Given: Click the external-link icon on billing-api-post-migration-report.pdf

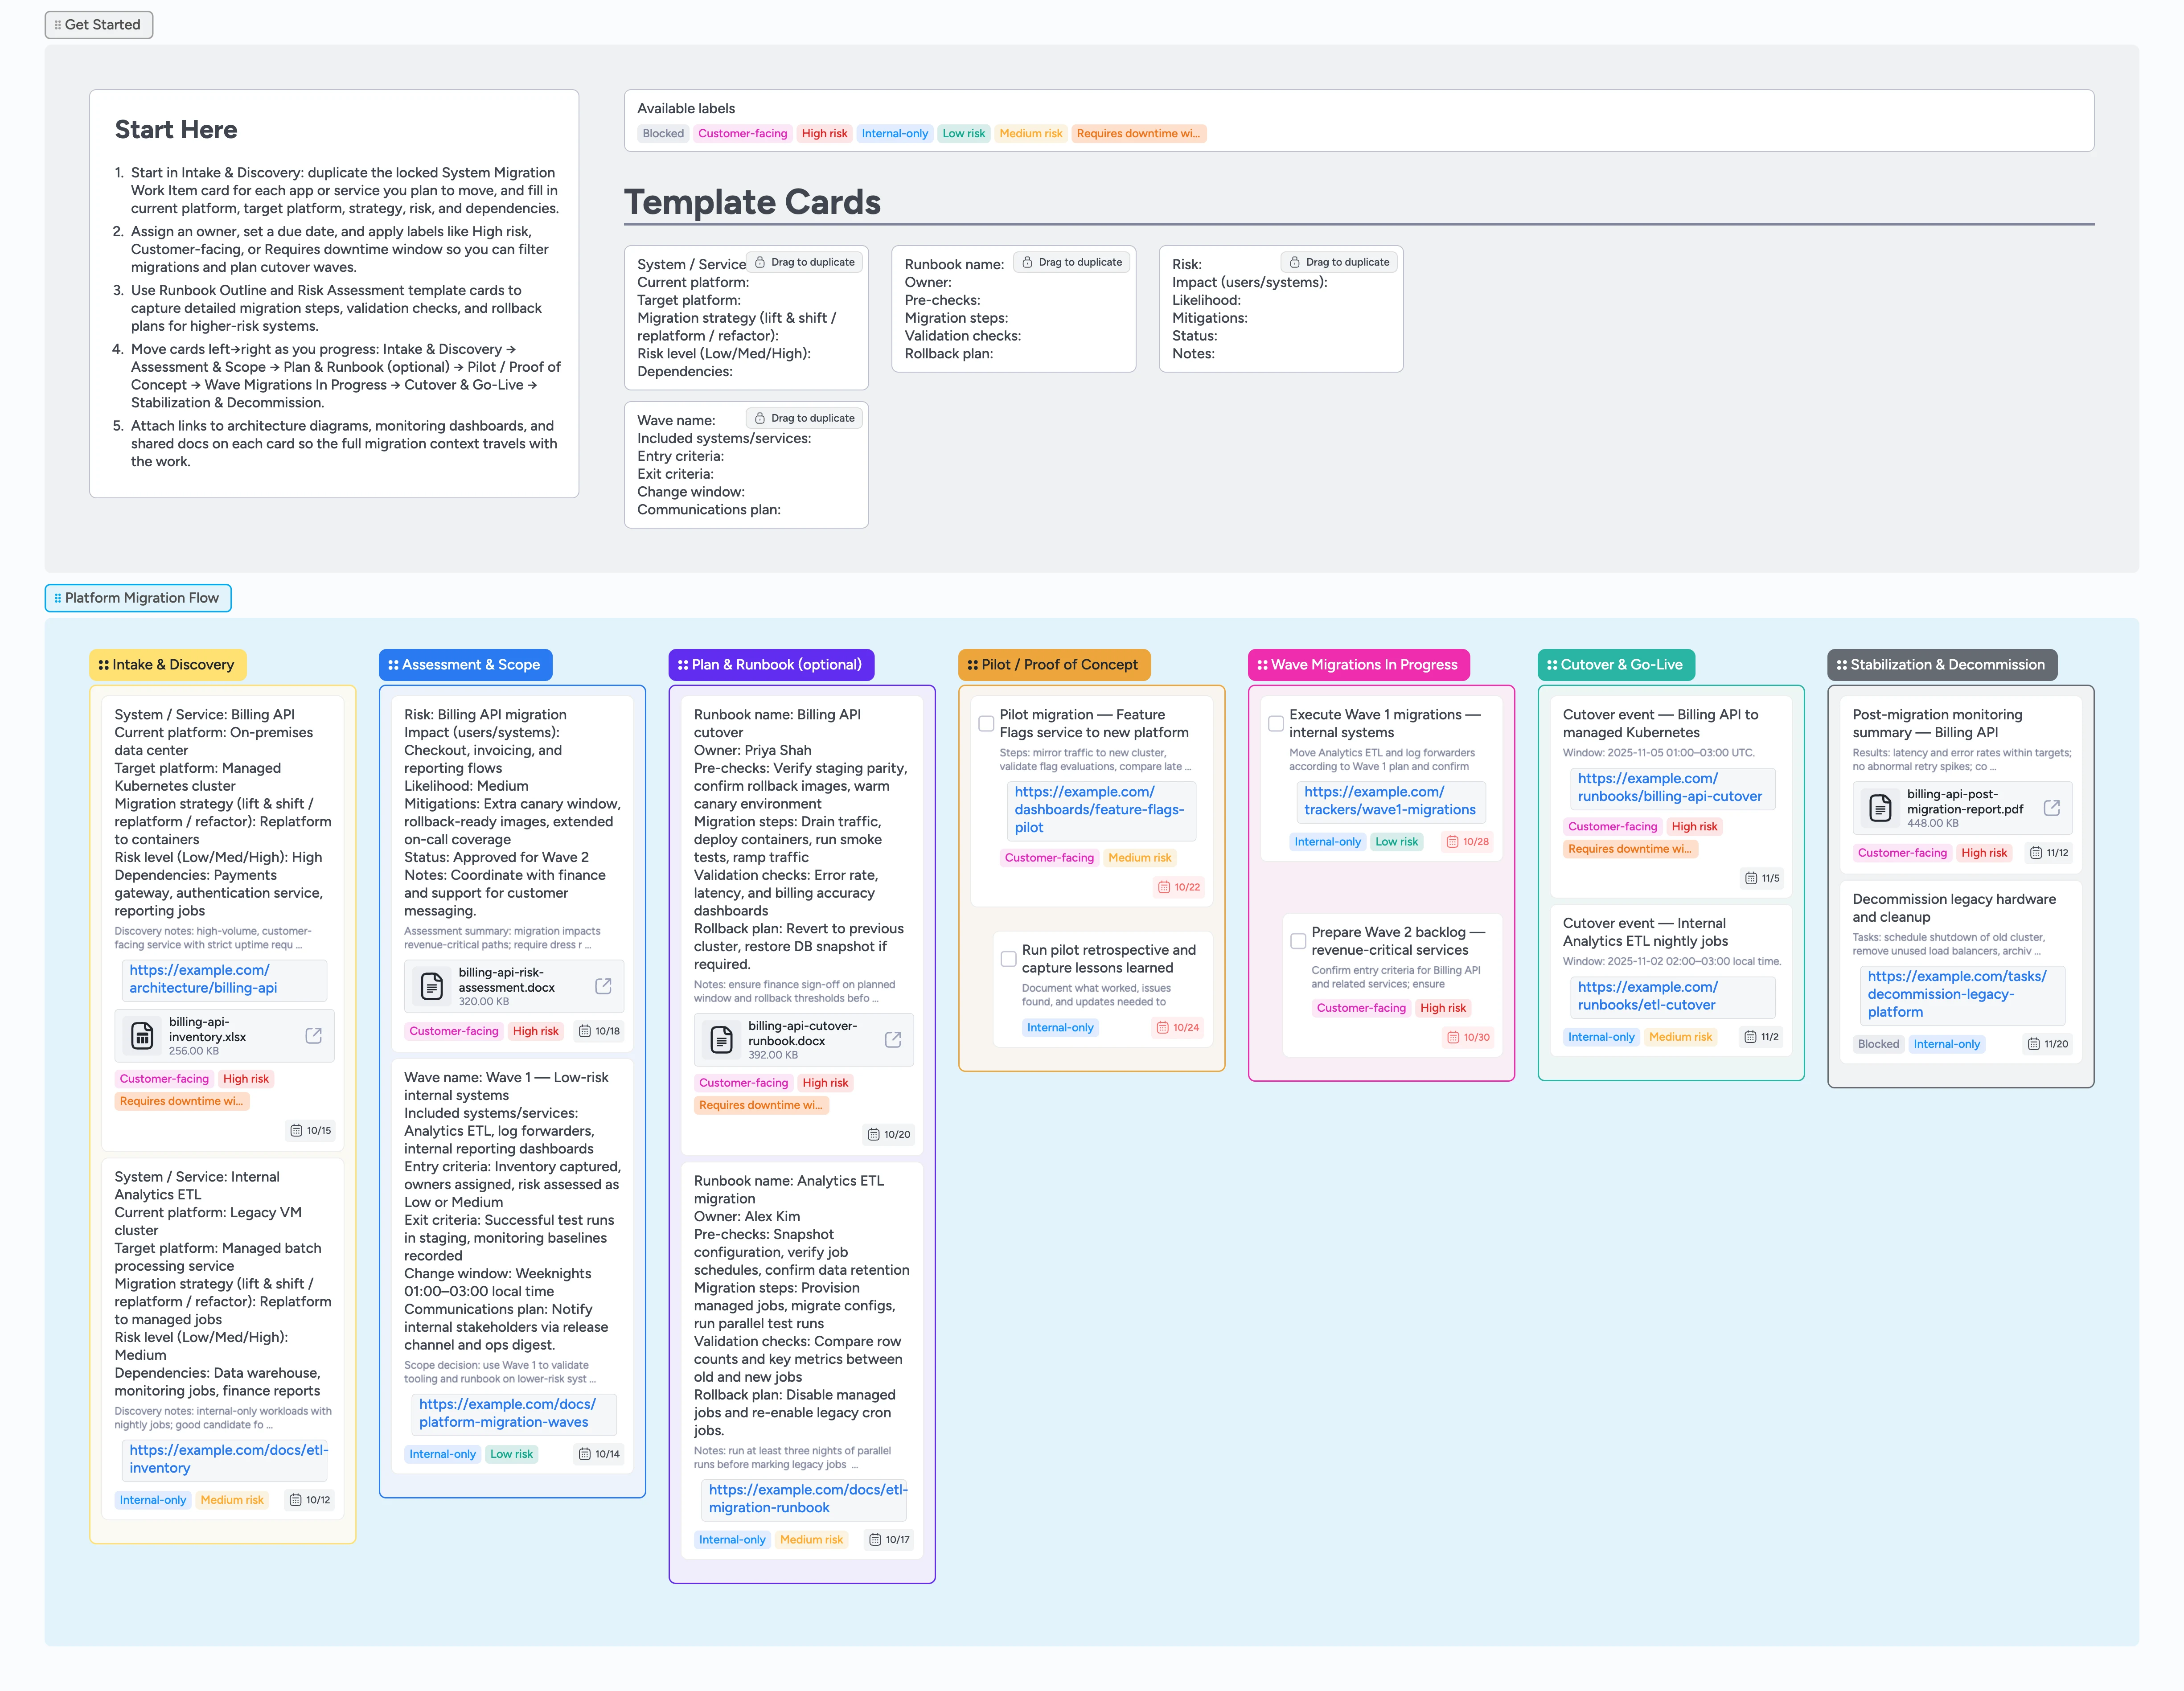Looking at the screenshot, I should tap(2053, 808).
